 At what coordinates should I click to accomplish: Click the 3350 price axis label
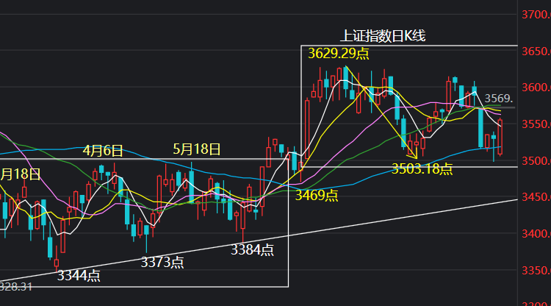pos(536,271)
